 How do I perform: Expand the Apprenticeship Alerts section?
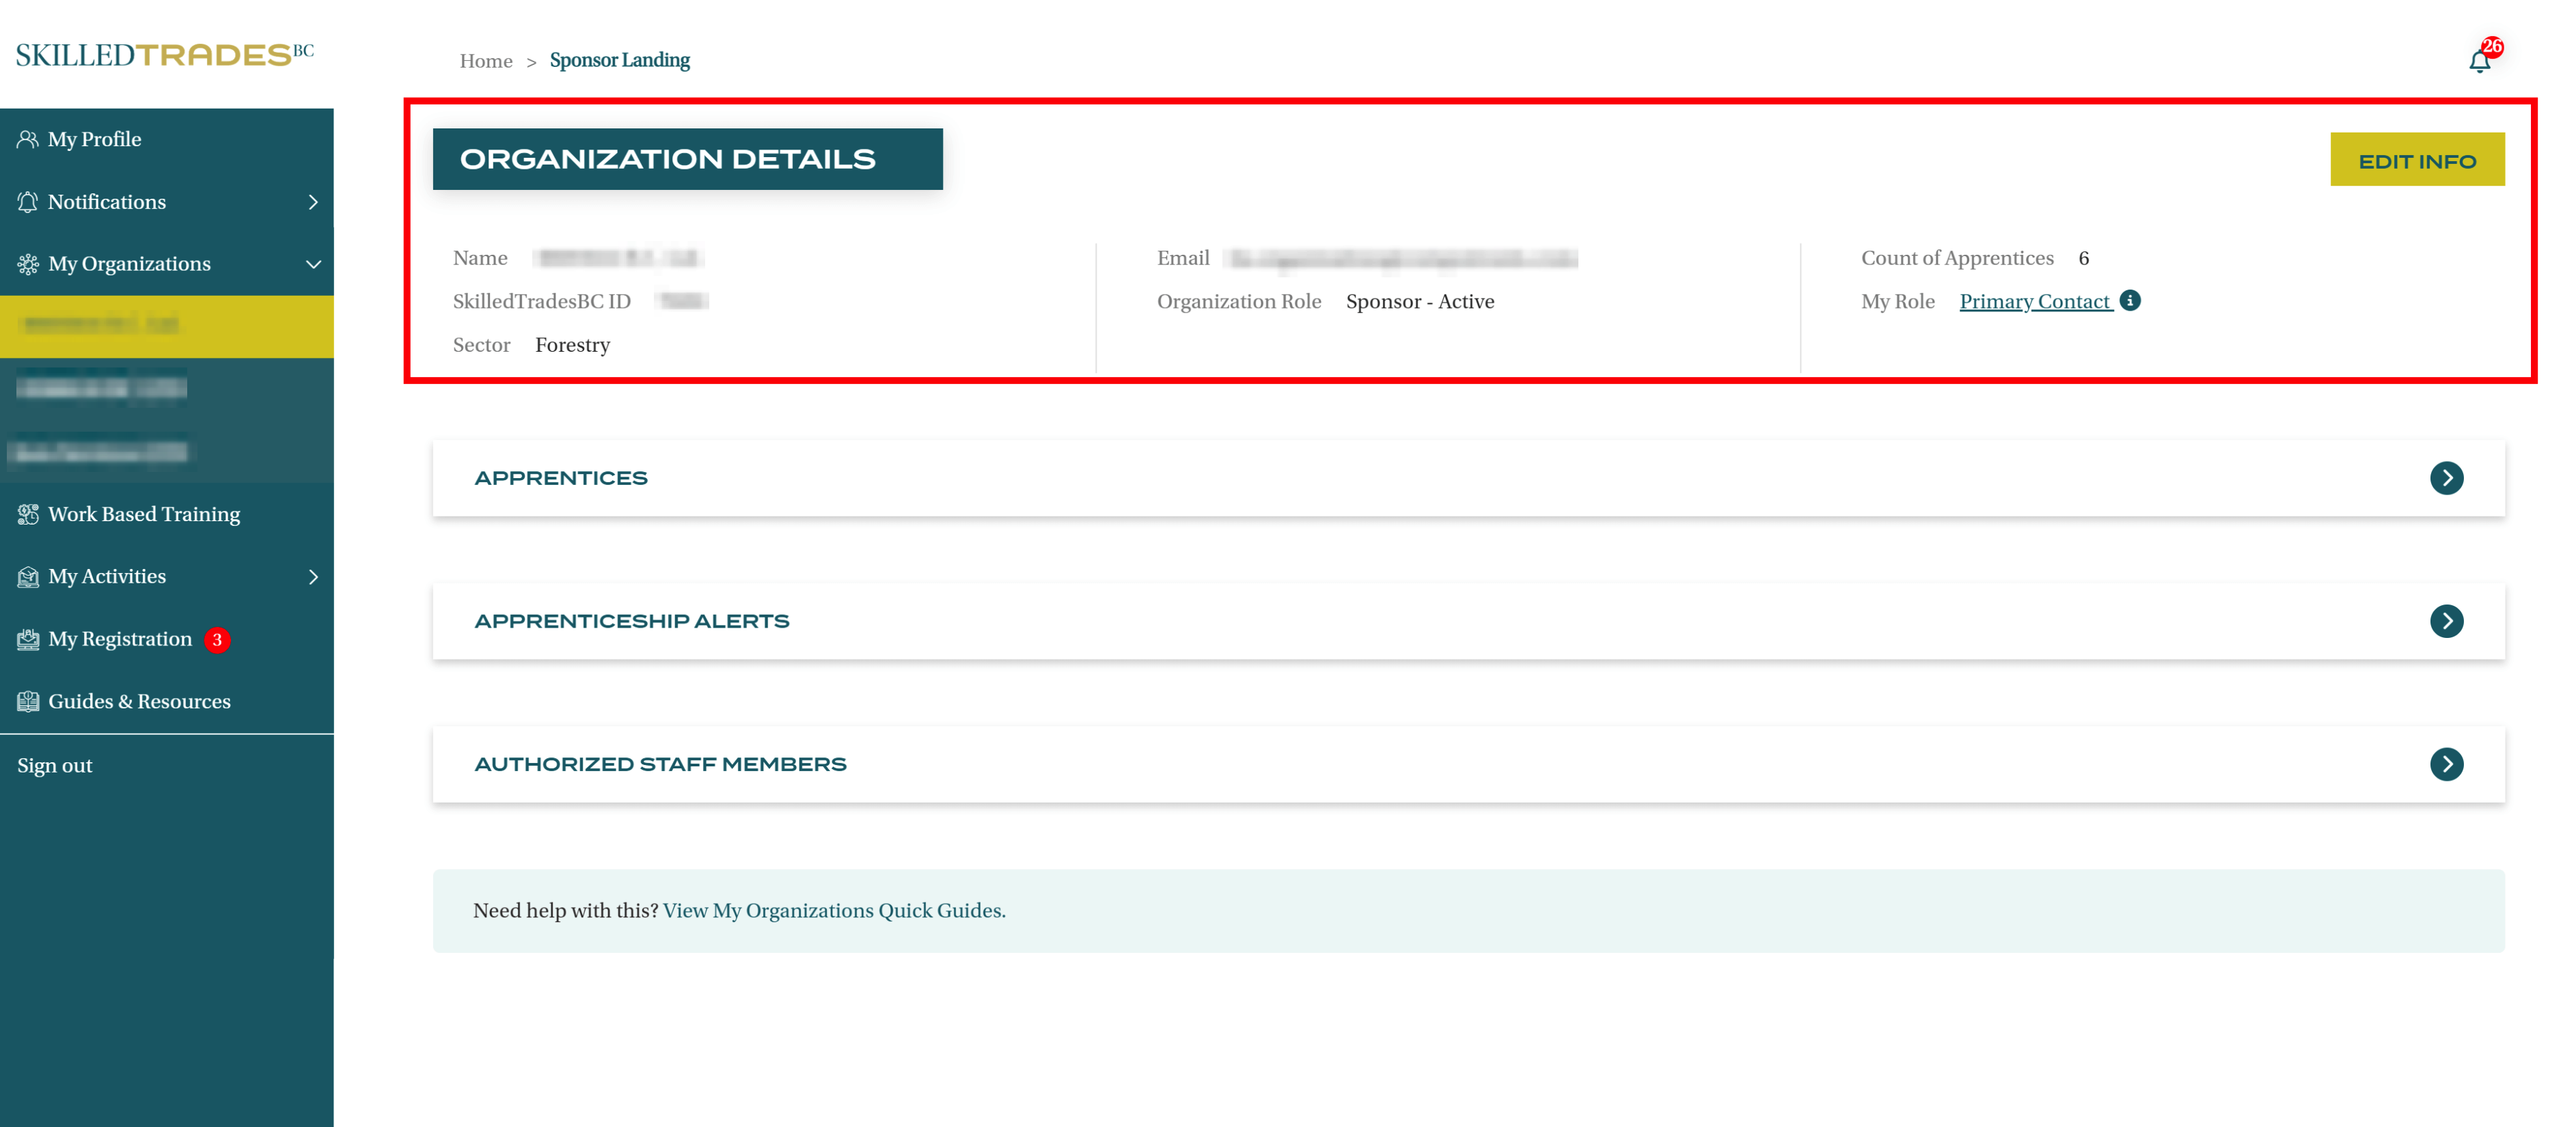2446,621
